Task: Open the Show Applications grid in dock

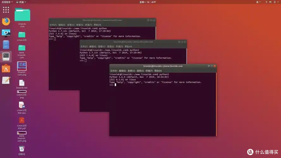Action: pos(6,10)
